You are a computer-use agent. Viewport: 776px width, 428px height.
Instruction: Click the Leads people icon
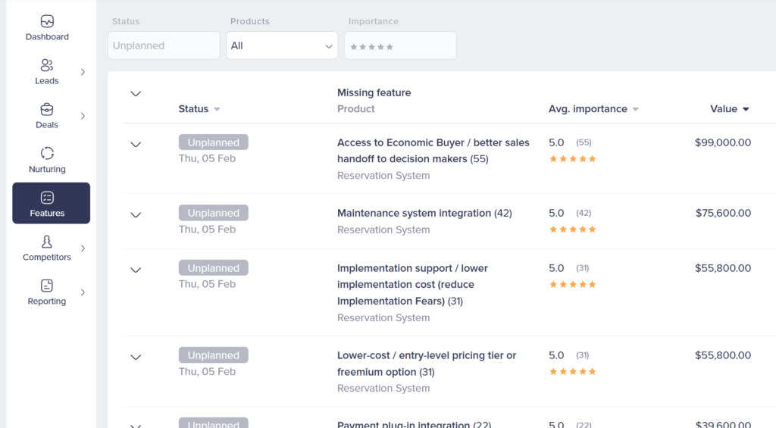pyautogui.click(x=47, y=66)
